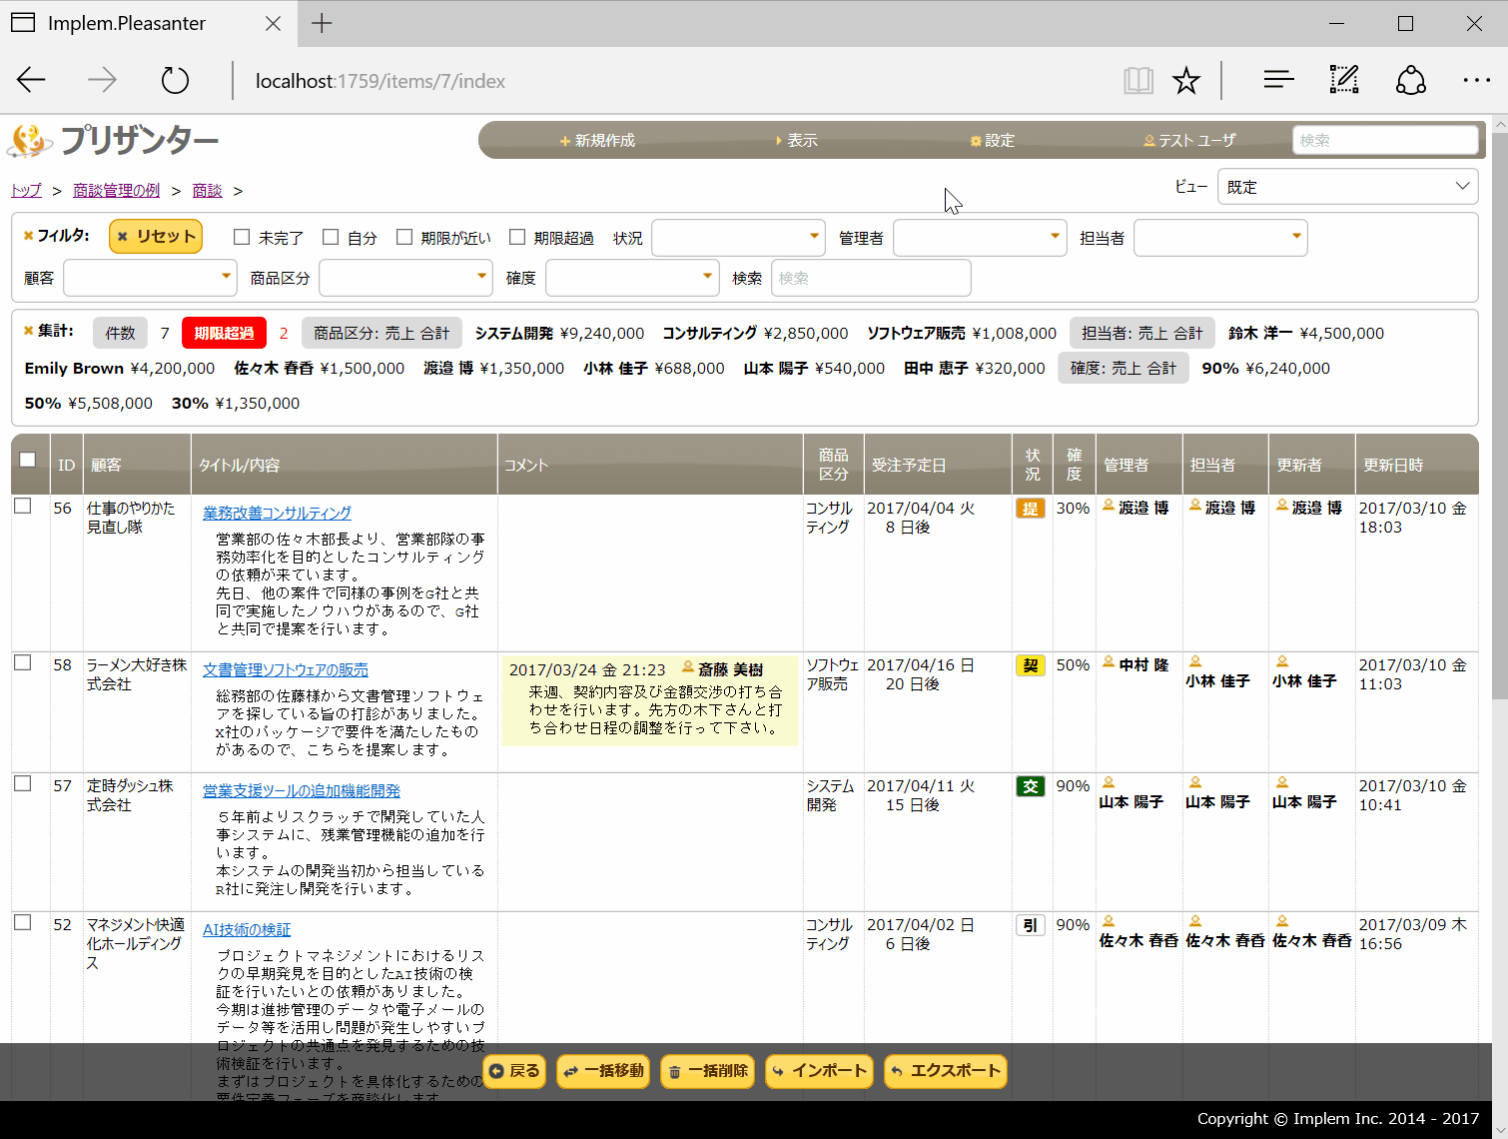Enable the 期限が近い filter checkbox
Screen dimensions: 1508x1139
pos(404,237)
